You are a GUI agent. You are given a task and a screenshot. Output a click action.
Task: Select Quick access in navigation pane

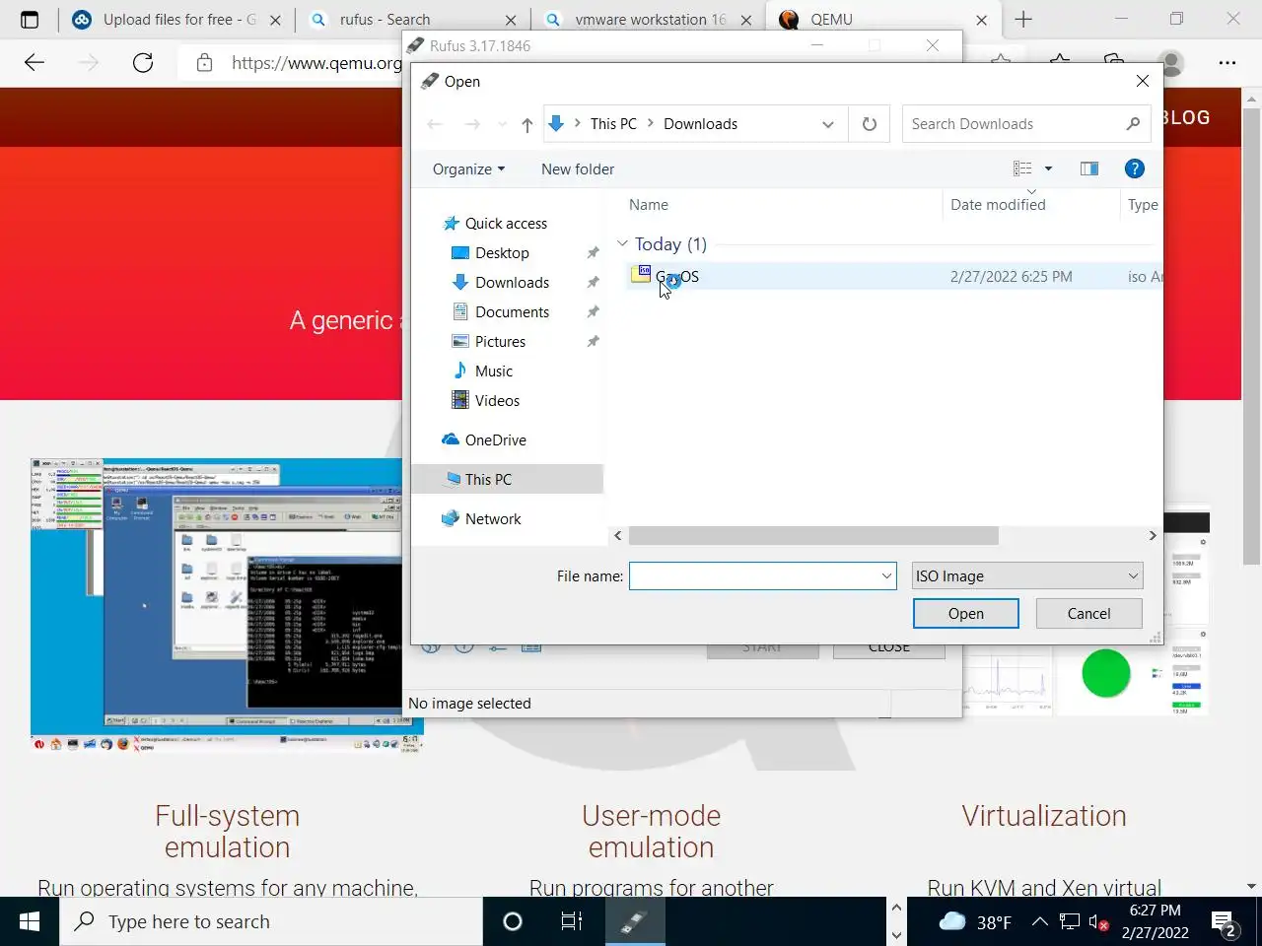[505, 224]
